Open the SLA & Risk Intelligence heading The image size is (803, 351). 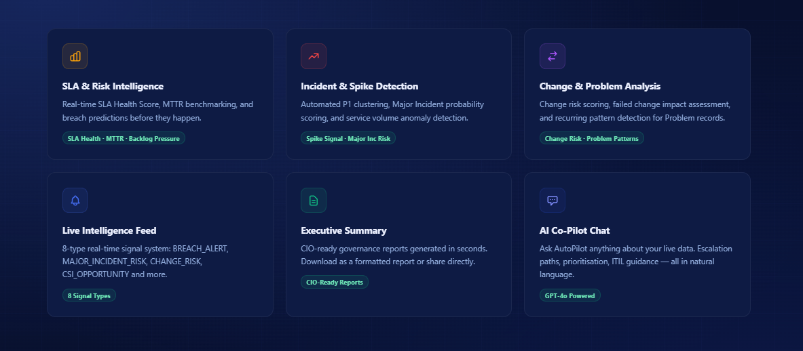click(113, 86)
